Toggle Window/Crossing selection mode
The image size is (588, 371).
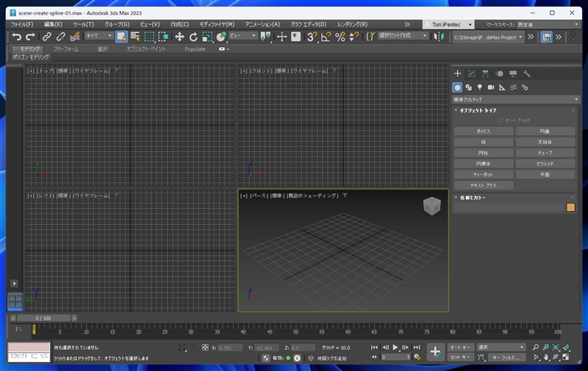pos(163,37)
